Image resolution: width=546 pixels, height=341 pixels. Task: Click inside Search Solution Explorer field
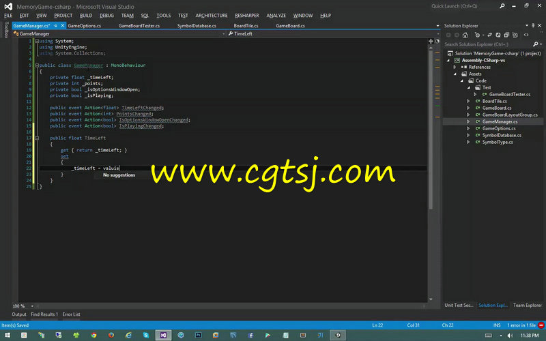487,44
